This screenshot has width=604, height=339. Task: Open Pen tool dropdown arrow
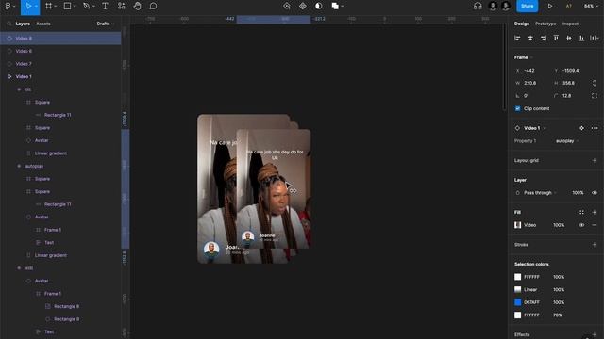click(x=93, y=7)
